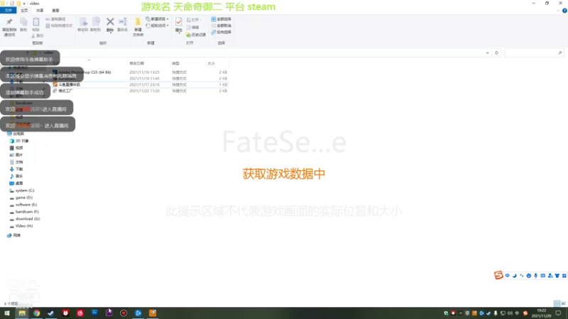This screenshot has width=568, height=319.
Task: Open Chrome from the taskbar
Action: 37,313
